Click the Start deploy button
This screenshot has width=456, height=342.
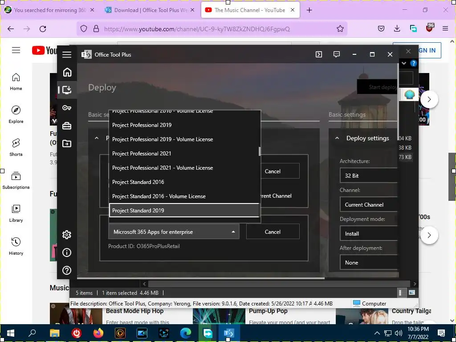(377, 87)
